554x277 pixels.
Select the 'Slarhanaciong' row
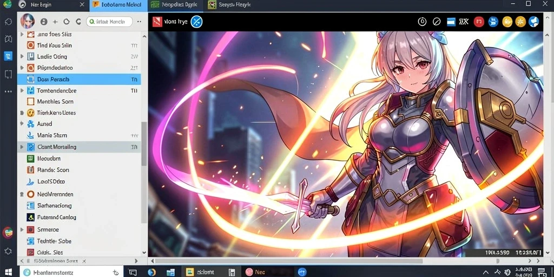coord(79,206)
